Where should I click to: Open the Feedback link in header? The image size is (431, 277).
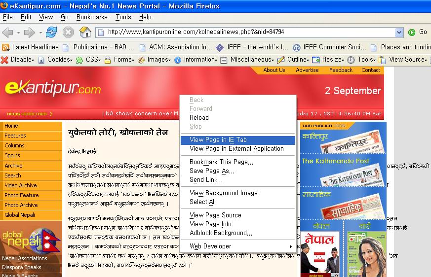[341, 70]
